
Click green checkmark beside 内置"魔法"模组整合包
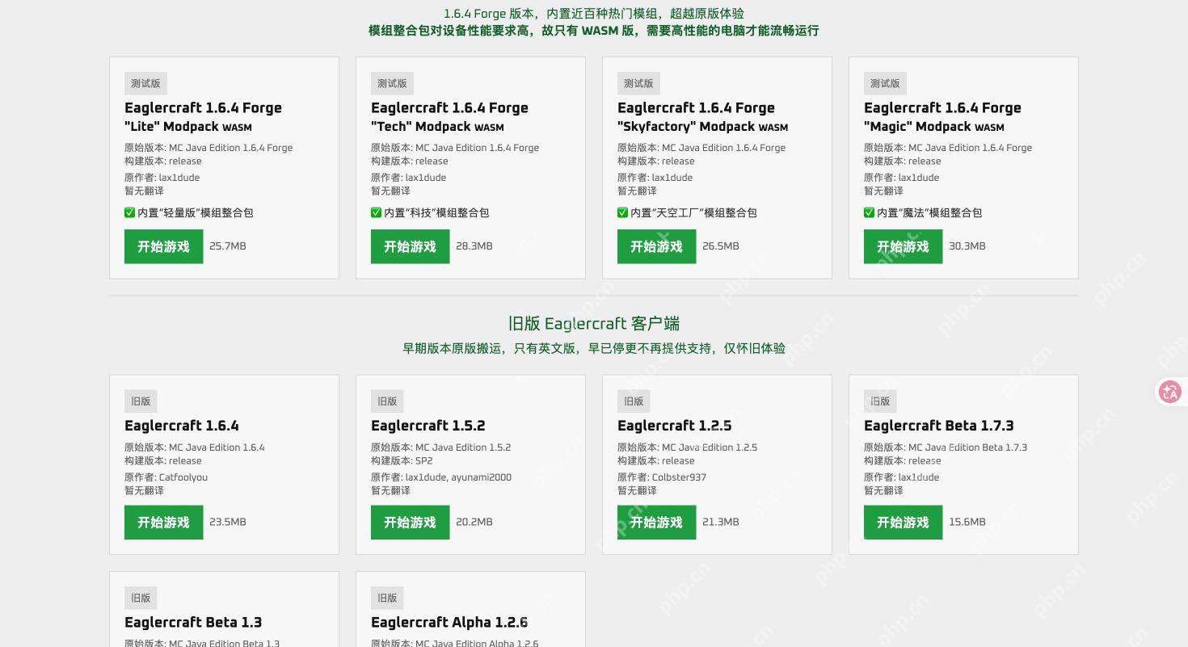click(x=869, y=212)
